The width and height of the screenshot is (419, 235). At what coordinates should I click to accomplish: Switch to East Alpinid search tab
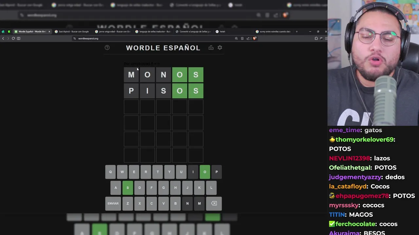click(72, 32)
